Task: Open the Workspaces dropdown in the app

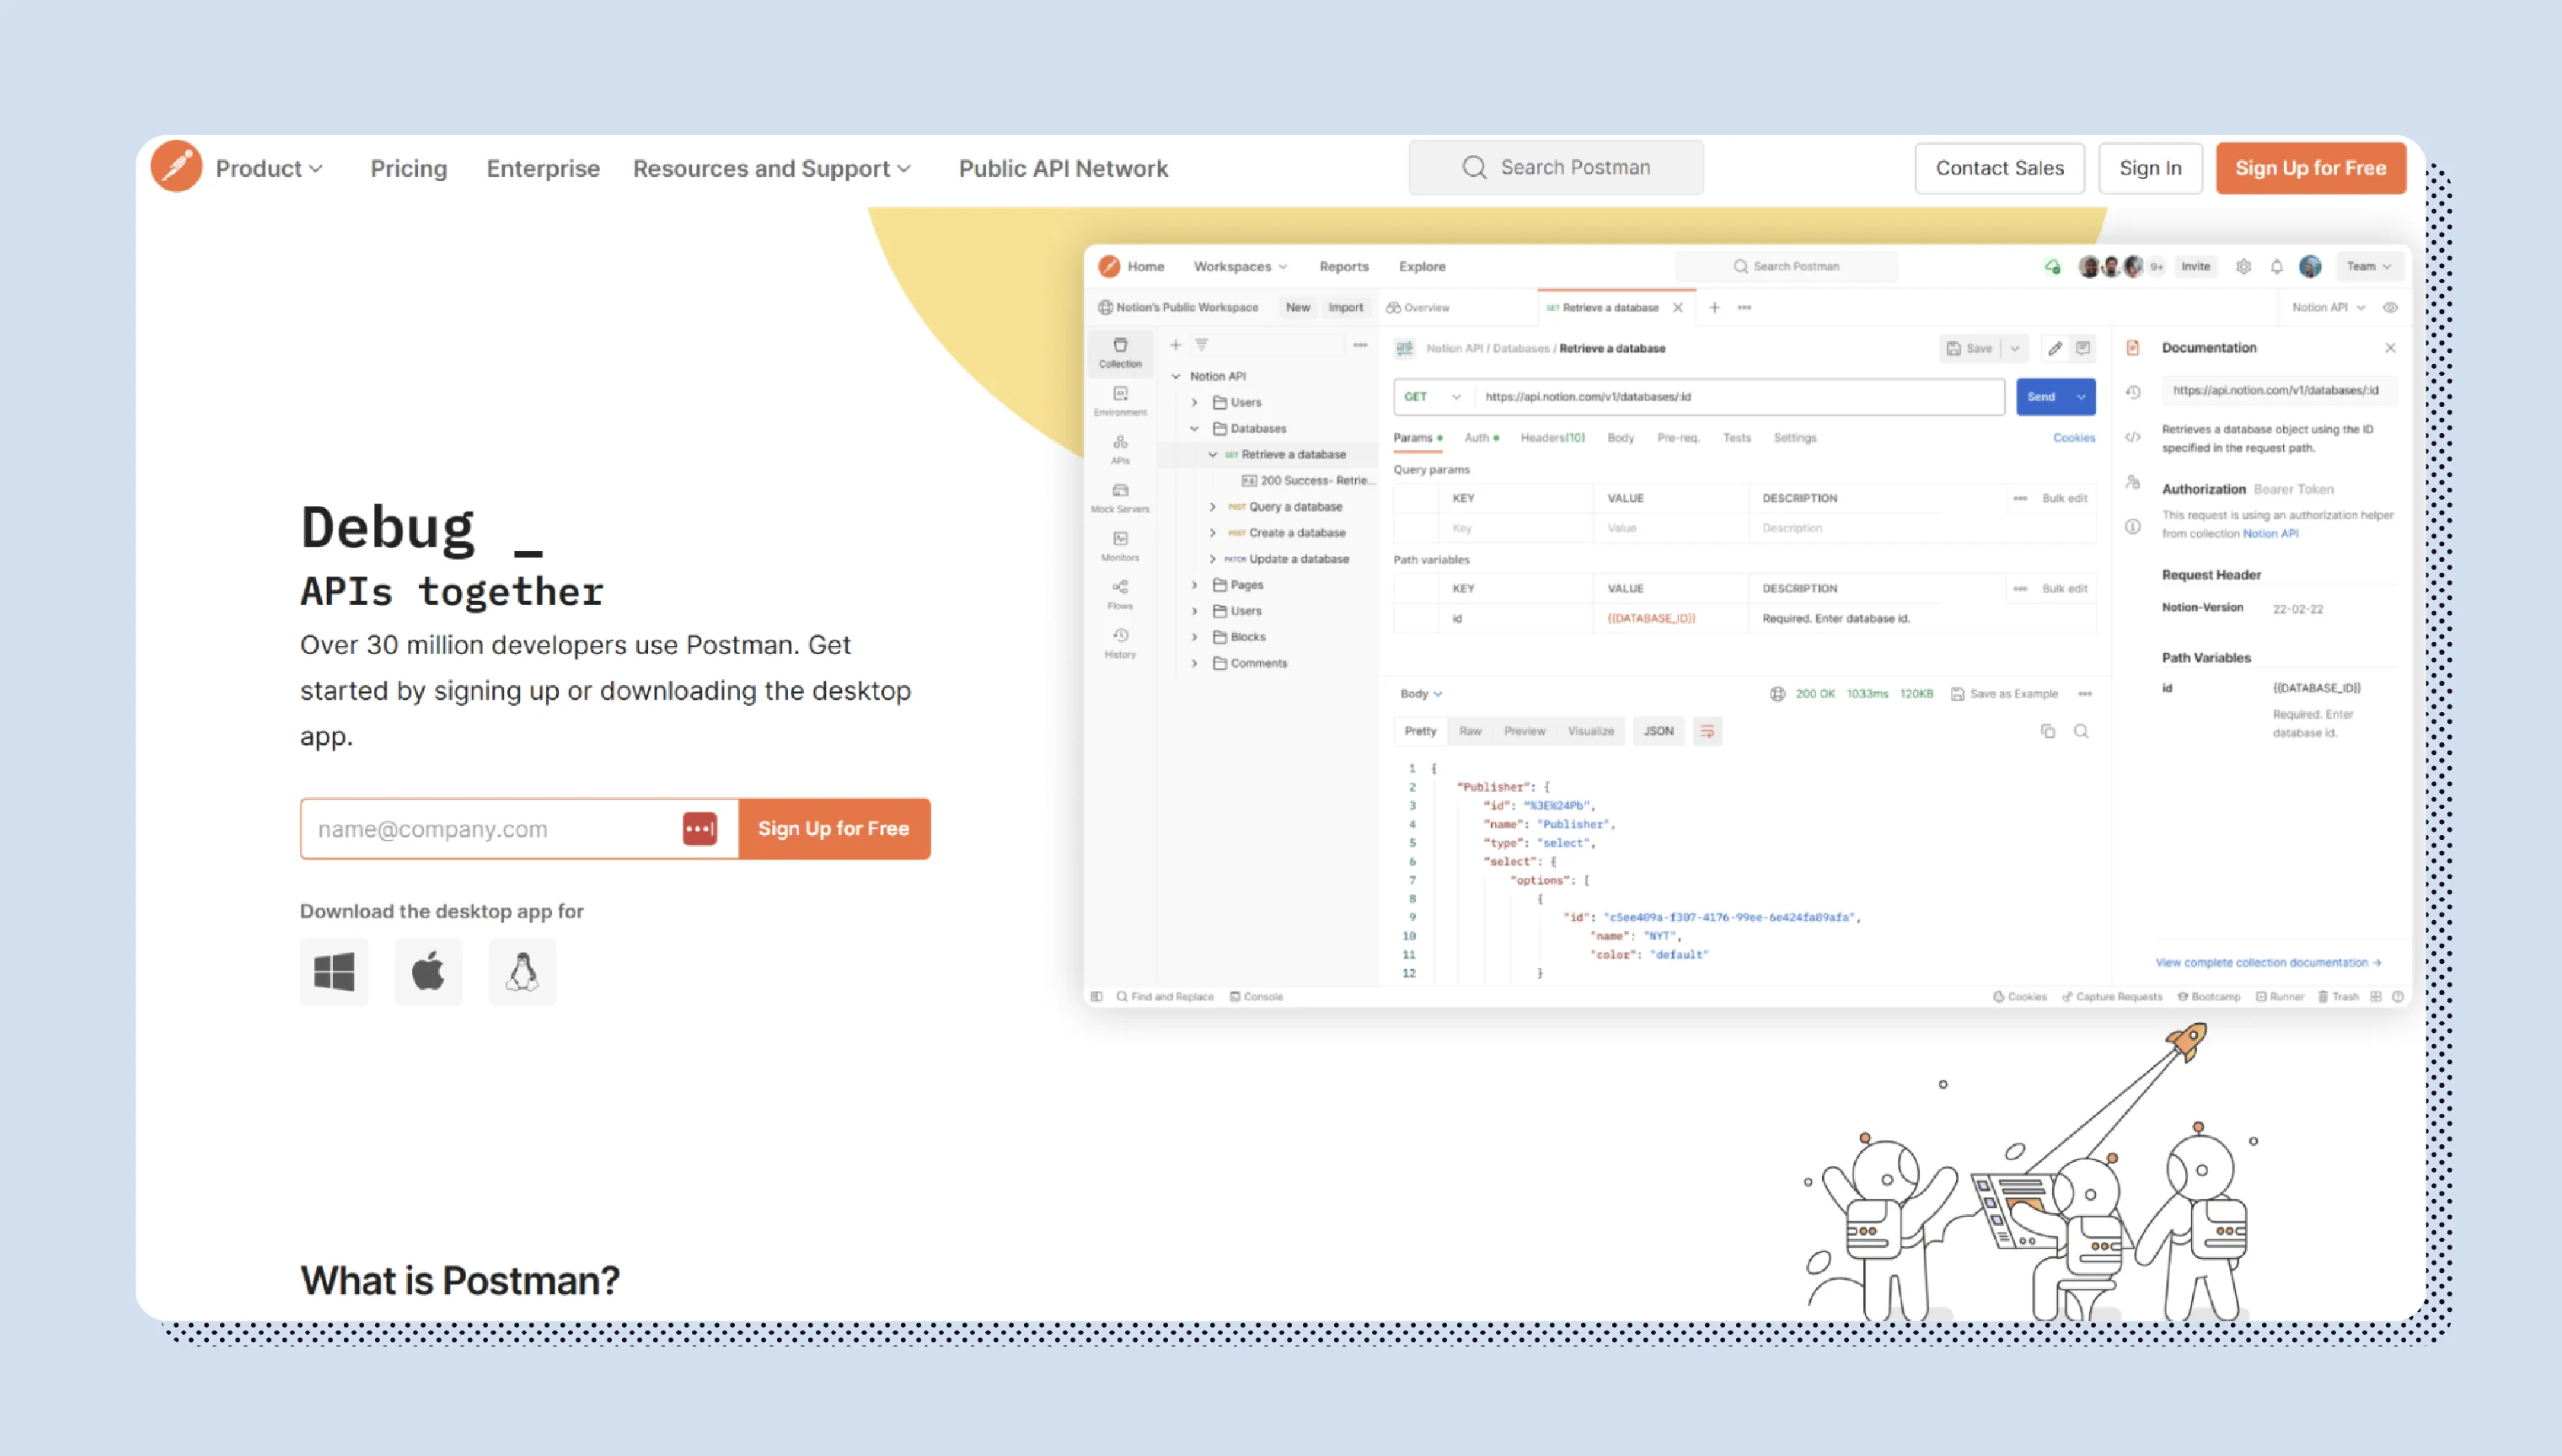Action: click(x=1240, y=266)
